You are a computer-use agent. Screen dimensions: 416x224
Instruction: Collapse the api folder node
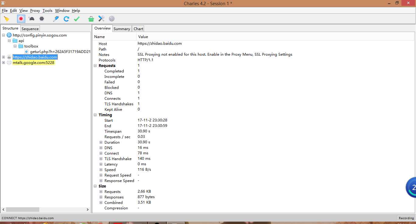[x=9, y=40]
